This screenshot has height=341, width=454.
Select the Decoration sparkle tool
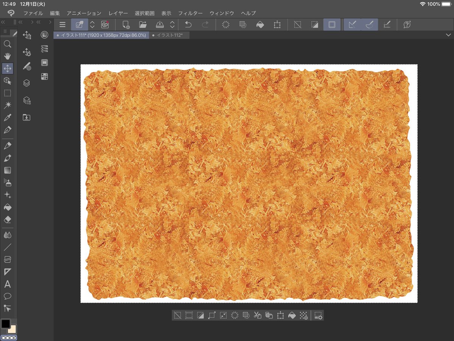pyautogui.click(x=8, y=195)
